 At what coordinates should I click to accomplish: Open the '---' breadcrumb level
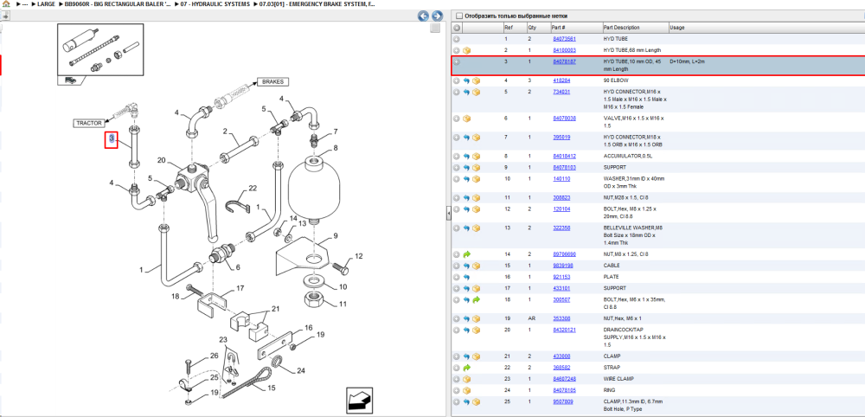point(25,3)
